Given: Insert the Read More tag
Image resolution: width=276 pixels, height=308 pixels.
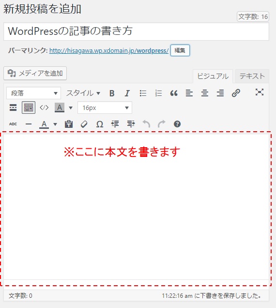Looking at the screenshot, I should coord(13,108).
